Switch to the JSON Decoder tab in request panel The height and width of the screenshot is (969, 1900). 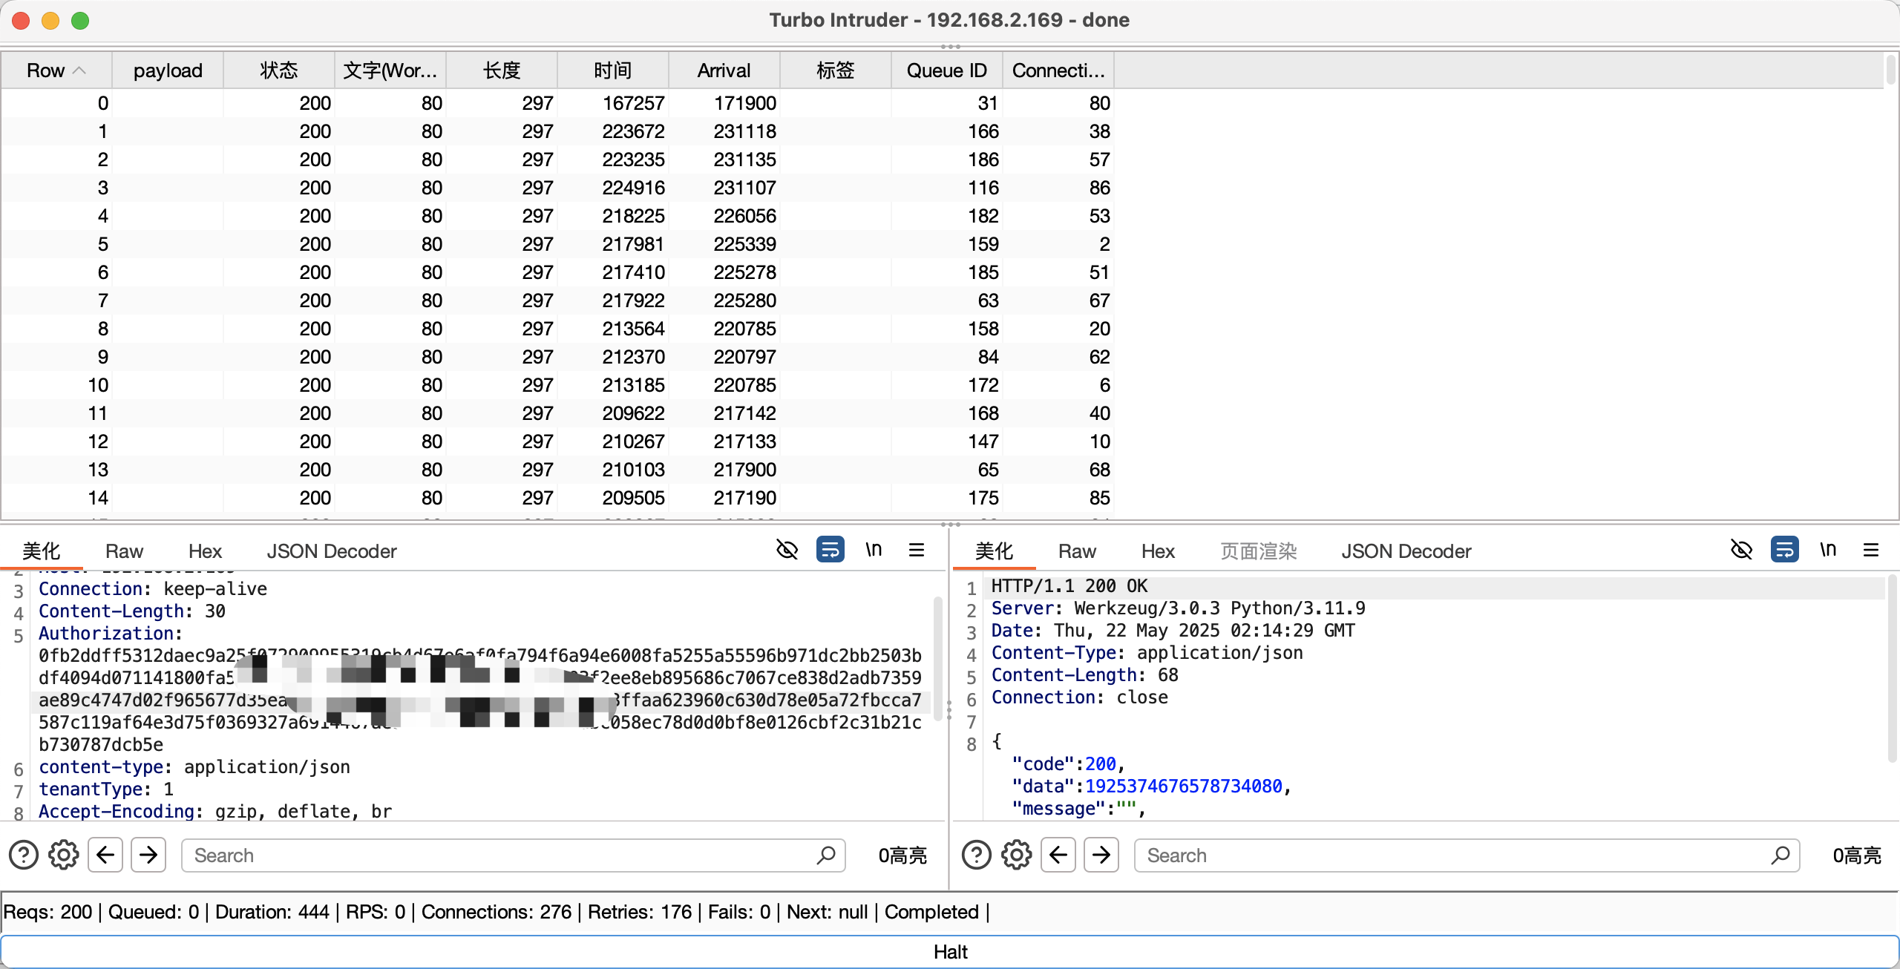pos(331,551)
